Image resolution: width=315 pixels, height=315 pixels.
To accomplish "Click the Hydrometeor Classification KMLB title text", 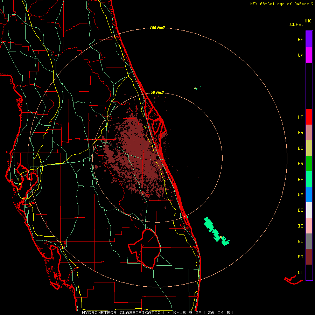I will click(x=157, y=313).
